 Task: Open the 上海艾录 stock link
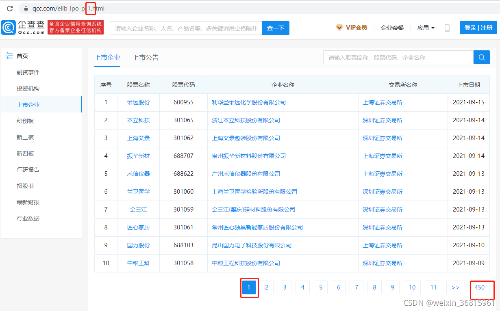[138, 138]
